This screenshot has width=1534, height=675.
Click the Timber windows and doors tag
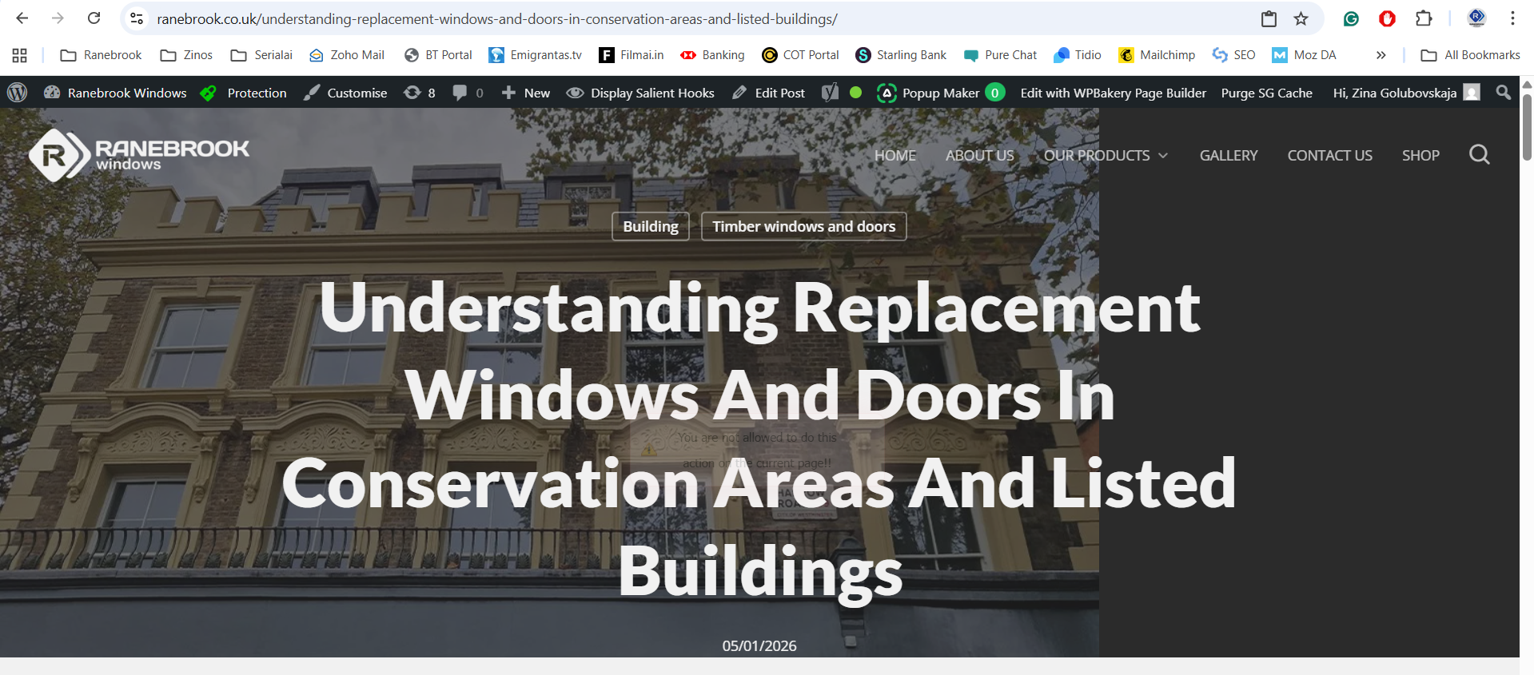click(803, 227)
